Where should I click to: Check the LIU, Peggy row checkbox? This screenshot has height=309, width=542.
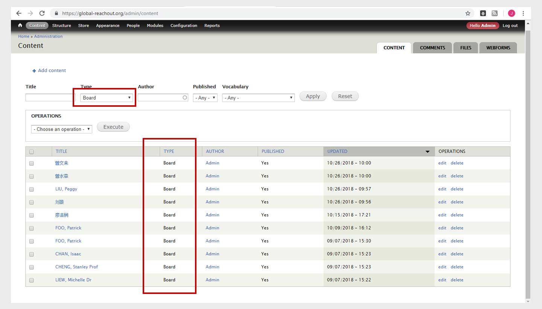(x=32, y=189)
